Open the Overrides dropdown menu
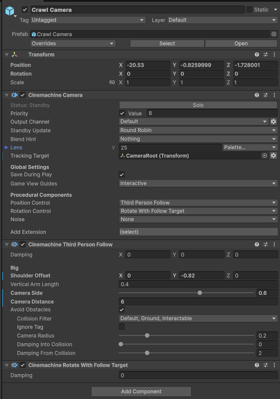The height and width of the screenshot is (399, 280). [x=73, y=44]
